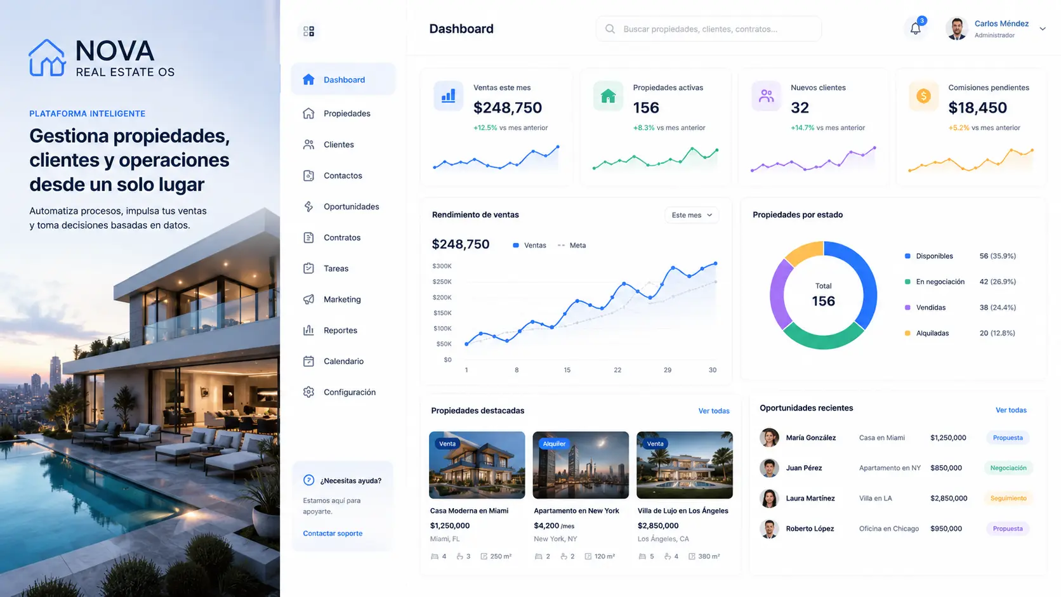Click the Configuración gear icon
This screenshot has height=597, width=1061.
(x=308, y=392)
